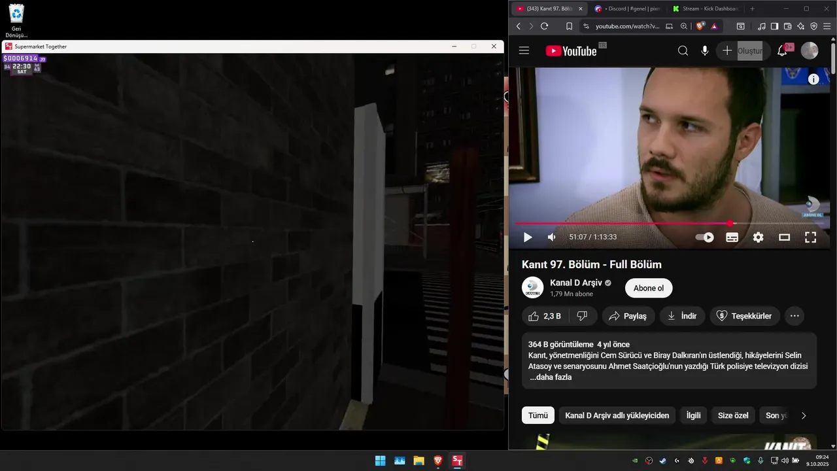Bookmark this page in the browser toolbar
Screen dimensions: 837x471
pos(569,26)
